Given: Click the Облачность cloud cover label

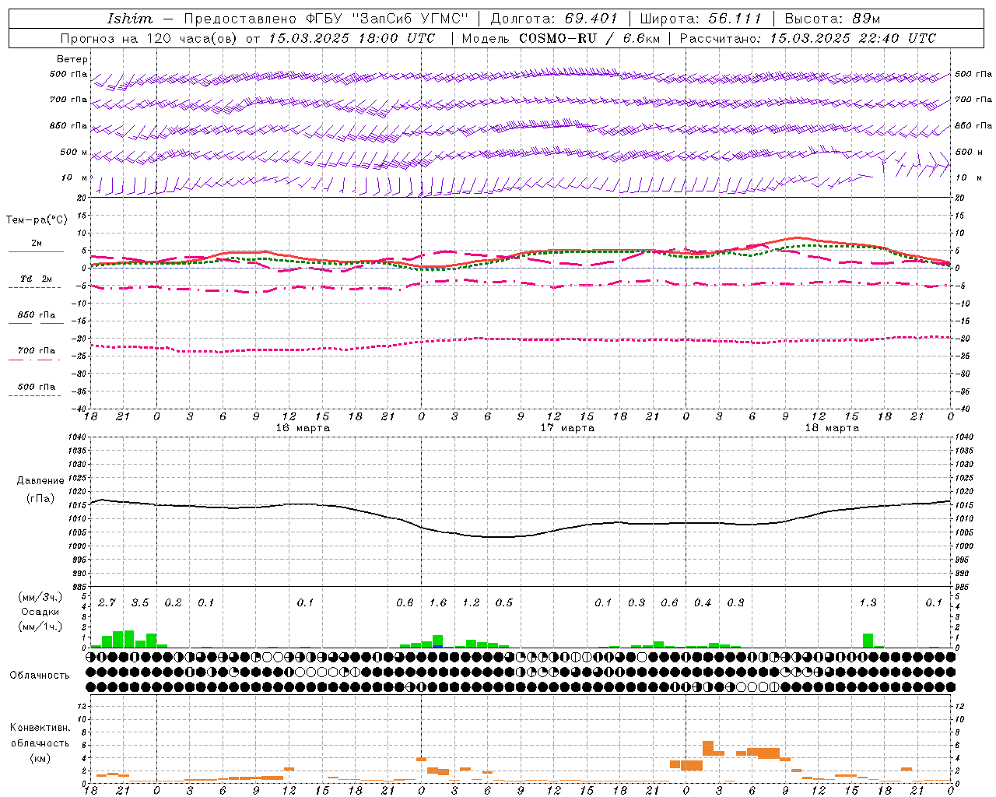Looking at the screenshot, I should [x=40, y=676].
